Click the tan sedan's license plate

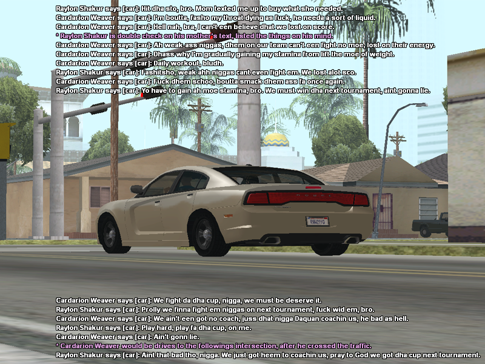(x=317, y=221)
